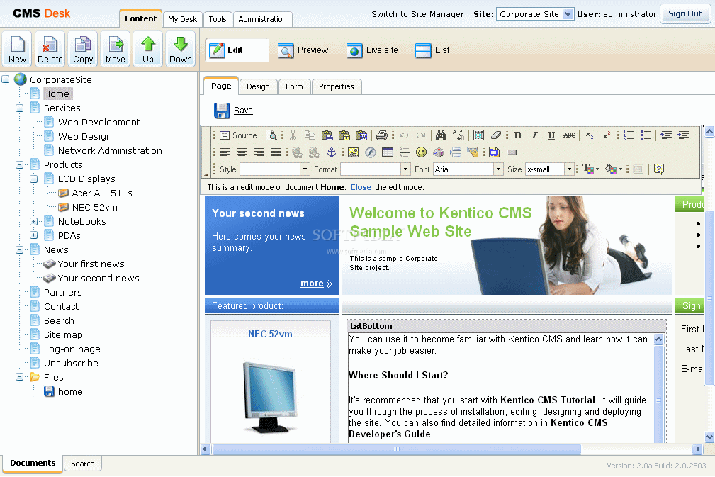Open the My Desk tab
Screen dimensions: 715x477
182,19
